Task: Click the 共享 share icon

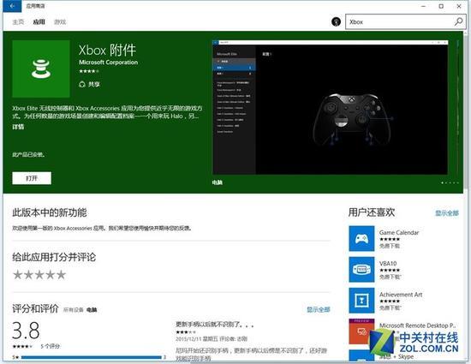Action: (x=82, y=85)
